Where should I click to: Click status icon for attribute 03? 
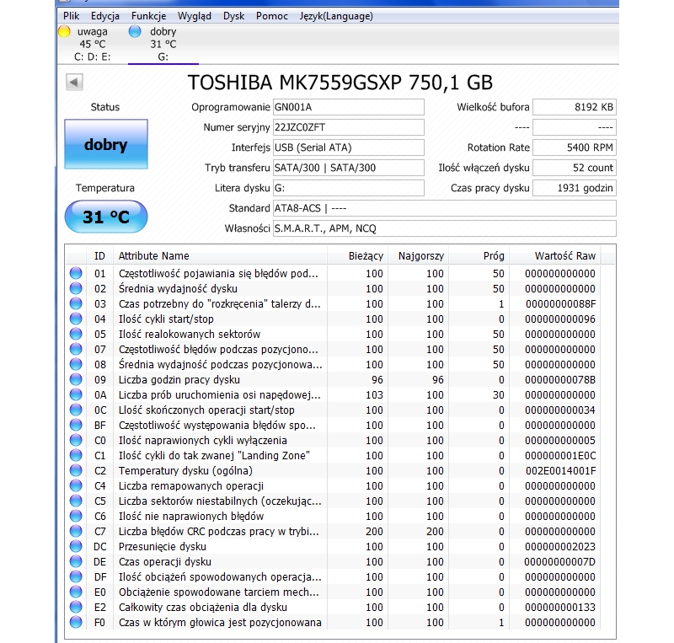[76, 303]
